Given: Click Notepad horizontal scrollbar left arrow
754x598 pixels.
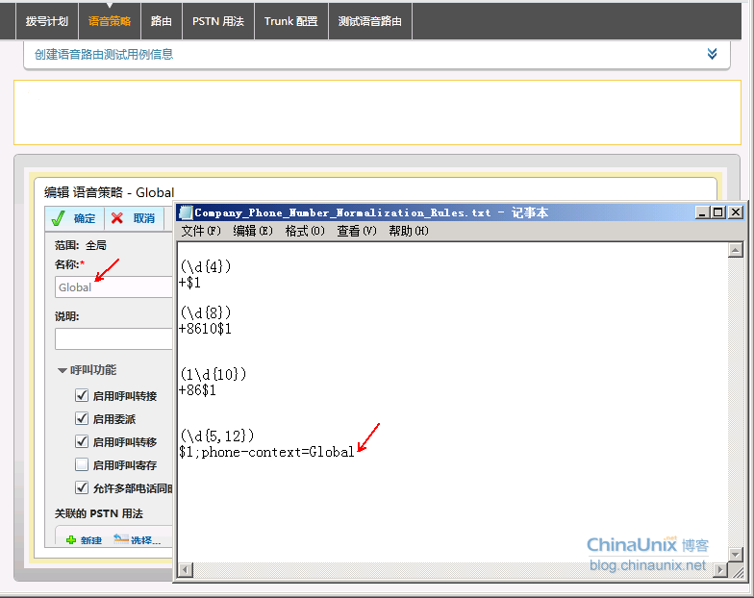Looking at the screenshot, I should pos(186,570).
